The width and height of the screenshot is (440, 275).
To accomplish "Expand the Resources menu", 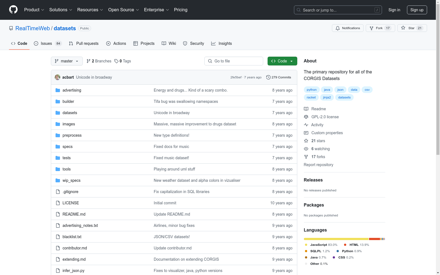I will (x=90, y=10).
